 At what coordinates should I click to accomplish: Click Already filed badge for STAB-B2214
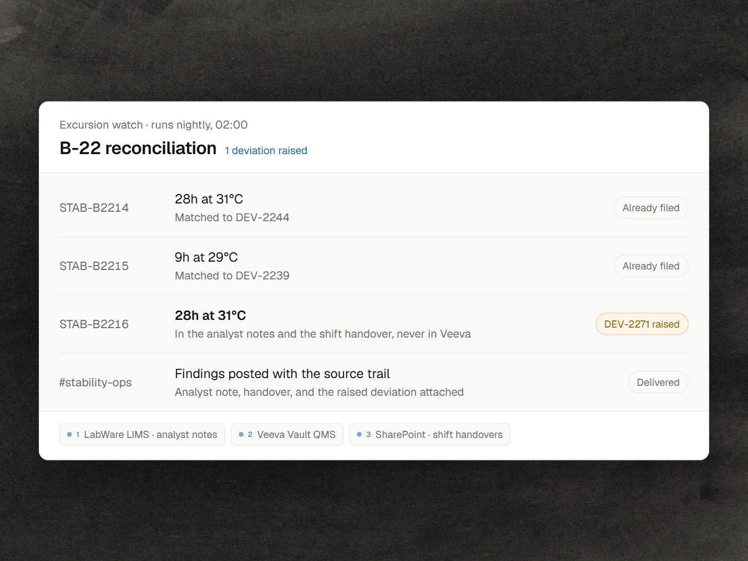point(651,208)
